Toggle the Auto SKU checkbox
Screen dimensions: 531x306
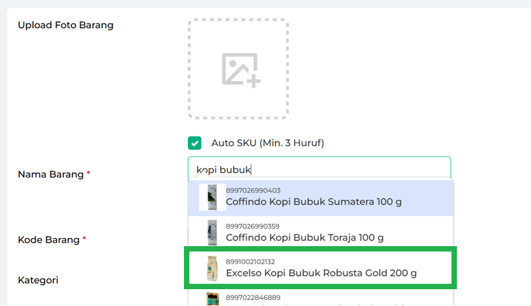click(x=195, y=143)
